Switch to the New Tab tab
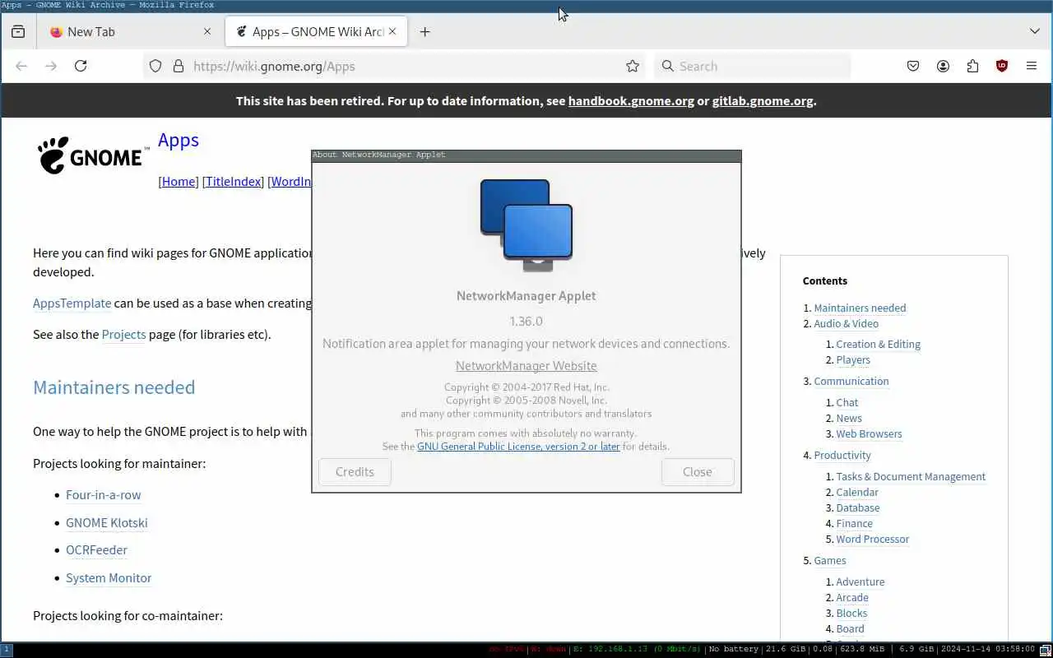The width and height of the screenshot is (1053, 658). click(x=129, y=31)
